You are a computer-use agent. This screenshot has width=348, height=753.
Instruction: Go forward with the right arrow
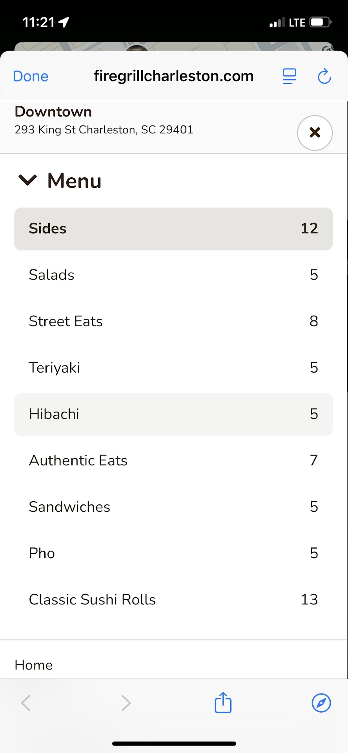(126, 703)
